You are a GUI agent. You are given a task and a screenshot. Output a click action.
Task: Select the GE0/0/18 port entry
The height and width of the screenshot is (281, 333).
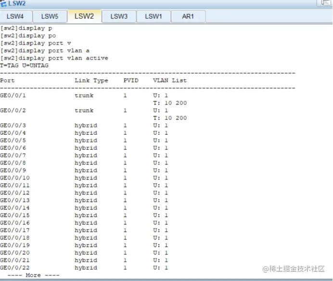15,238
